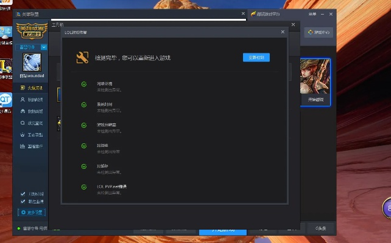Open the sidebar item with magnifier icon
The height and width of the screenshot is (243, 391).
click(31, 123)
